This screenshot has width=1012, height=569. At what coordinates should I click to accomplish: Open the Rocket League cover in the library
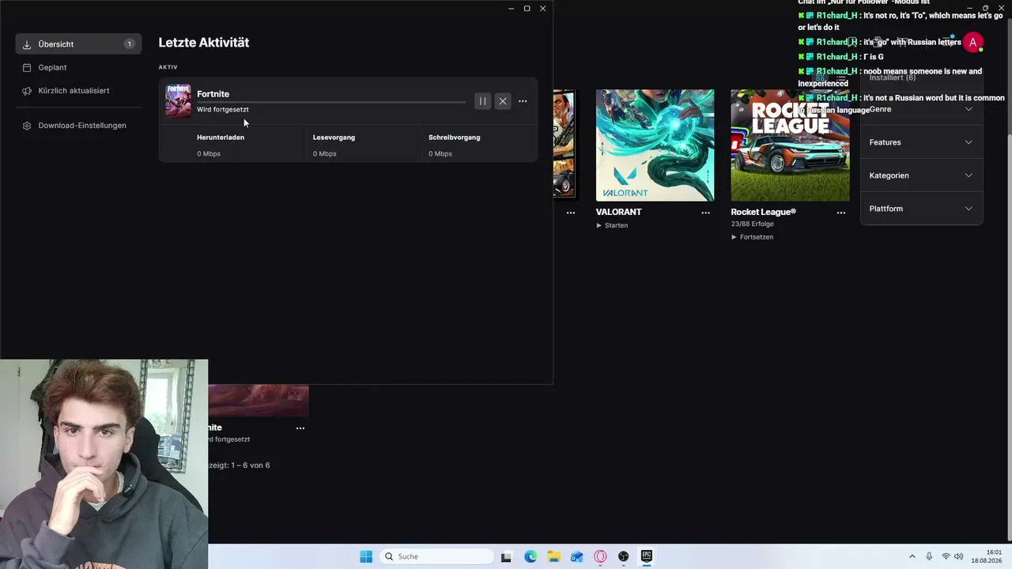coord(790,145)
